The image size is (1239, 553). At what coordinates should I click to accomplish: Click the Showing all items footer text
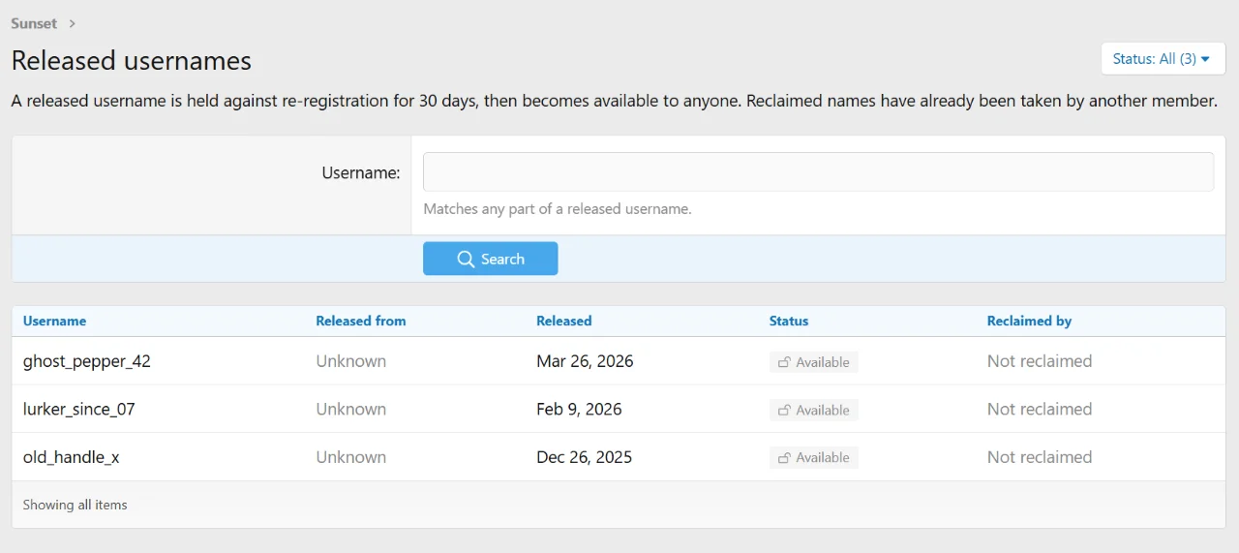[76, 505]
